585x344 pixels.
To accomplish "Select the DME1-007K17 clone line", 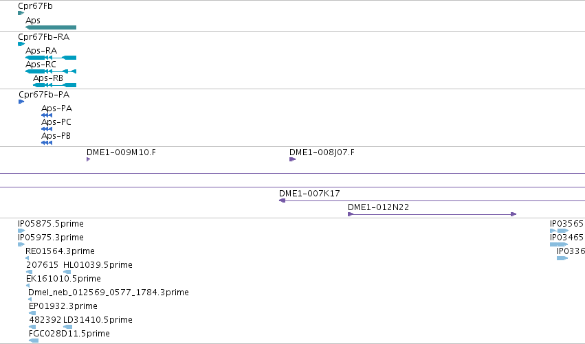I will (x=432, y=200).
